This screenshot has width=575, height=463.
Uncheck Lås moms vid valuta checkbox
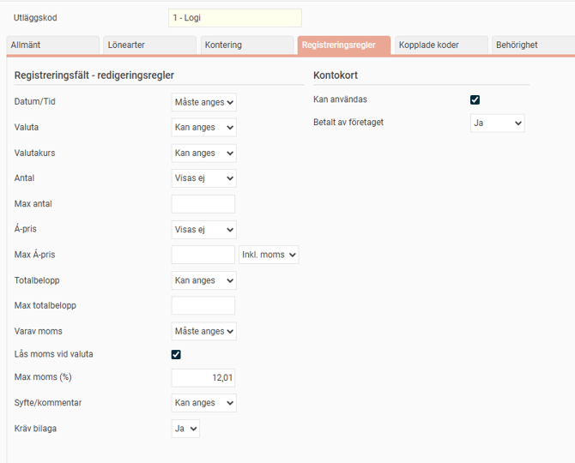tap(177, 354)
